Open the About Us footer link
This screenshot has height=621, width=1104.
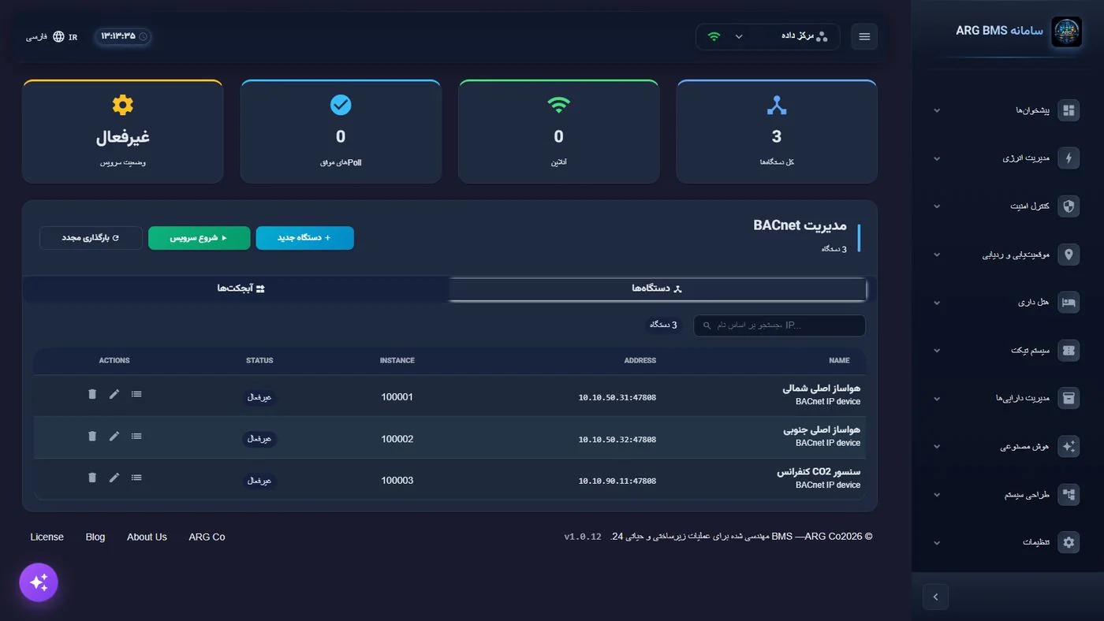pos(147,537)
